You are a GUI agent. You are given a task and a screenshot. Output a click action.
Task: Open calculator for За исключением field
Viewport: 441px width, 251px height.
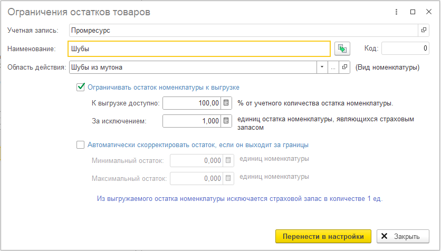click(226, 121)
